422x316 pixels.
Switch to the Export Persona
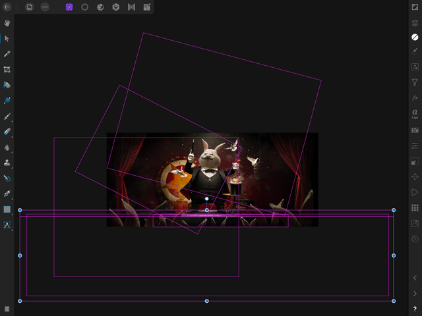(x=146, y=7)
